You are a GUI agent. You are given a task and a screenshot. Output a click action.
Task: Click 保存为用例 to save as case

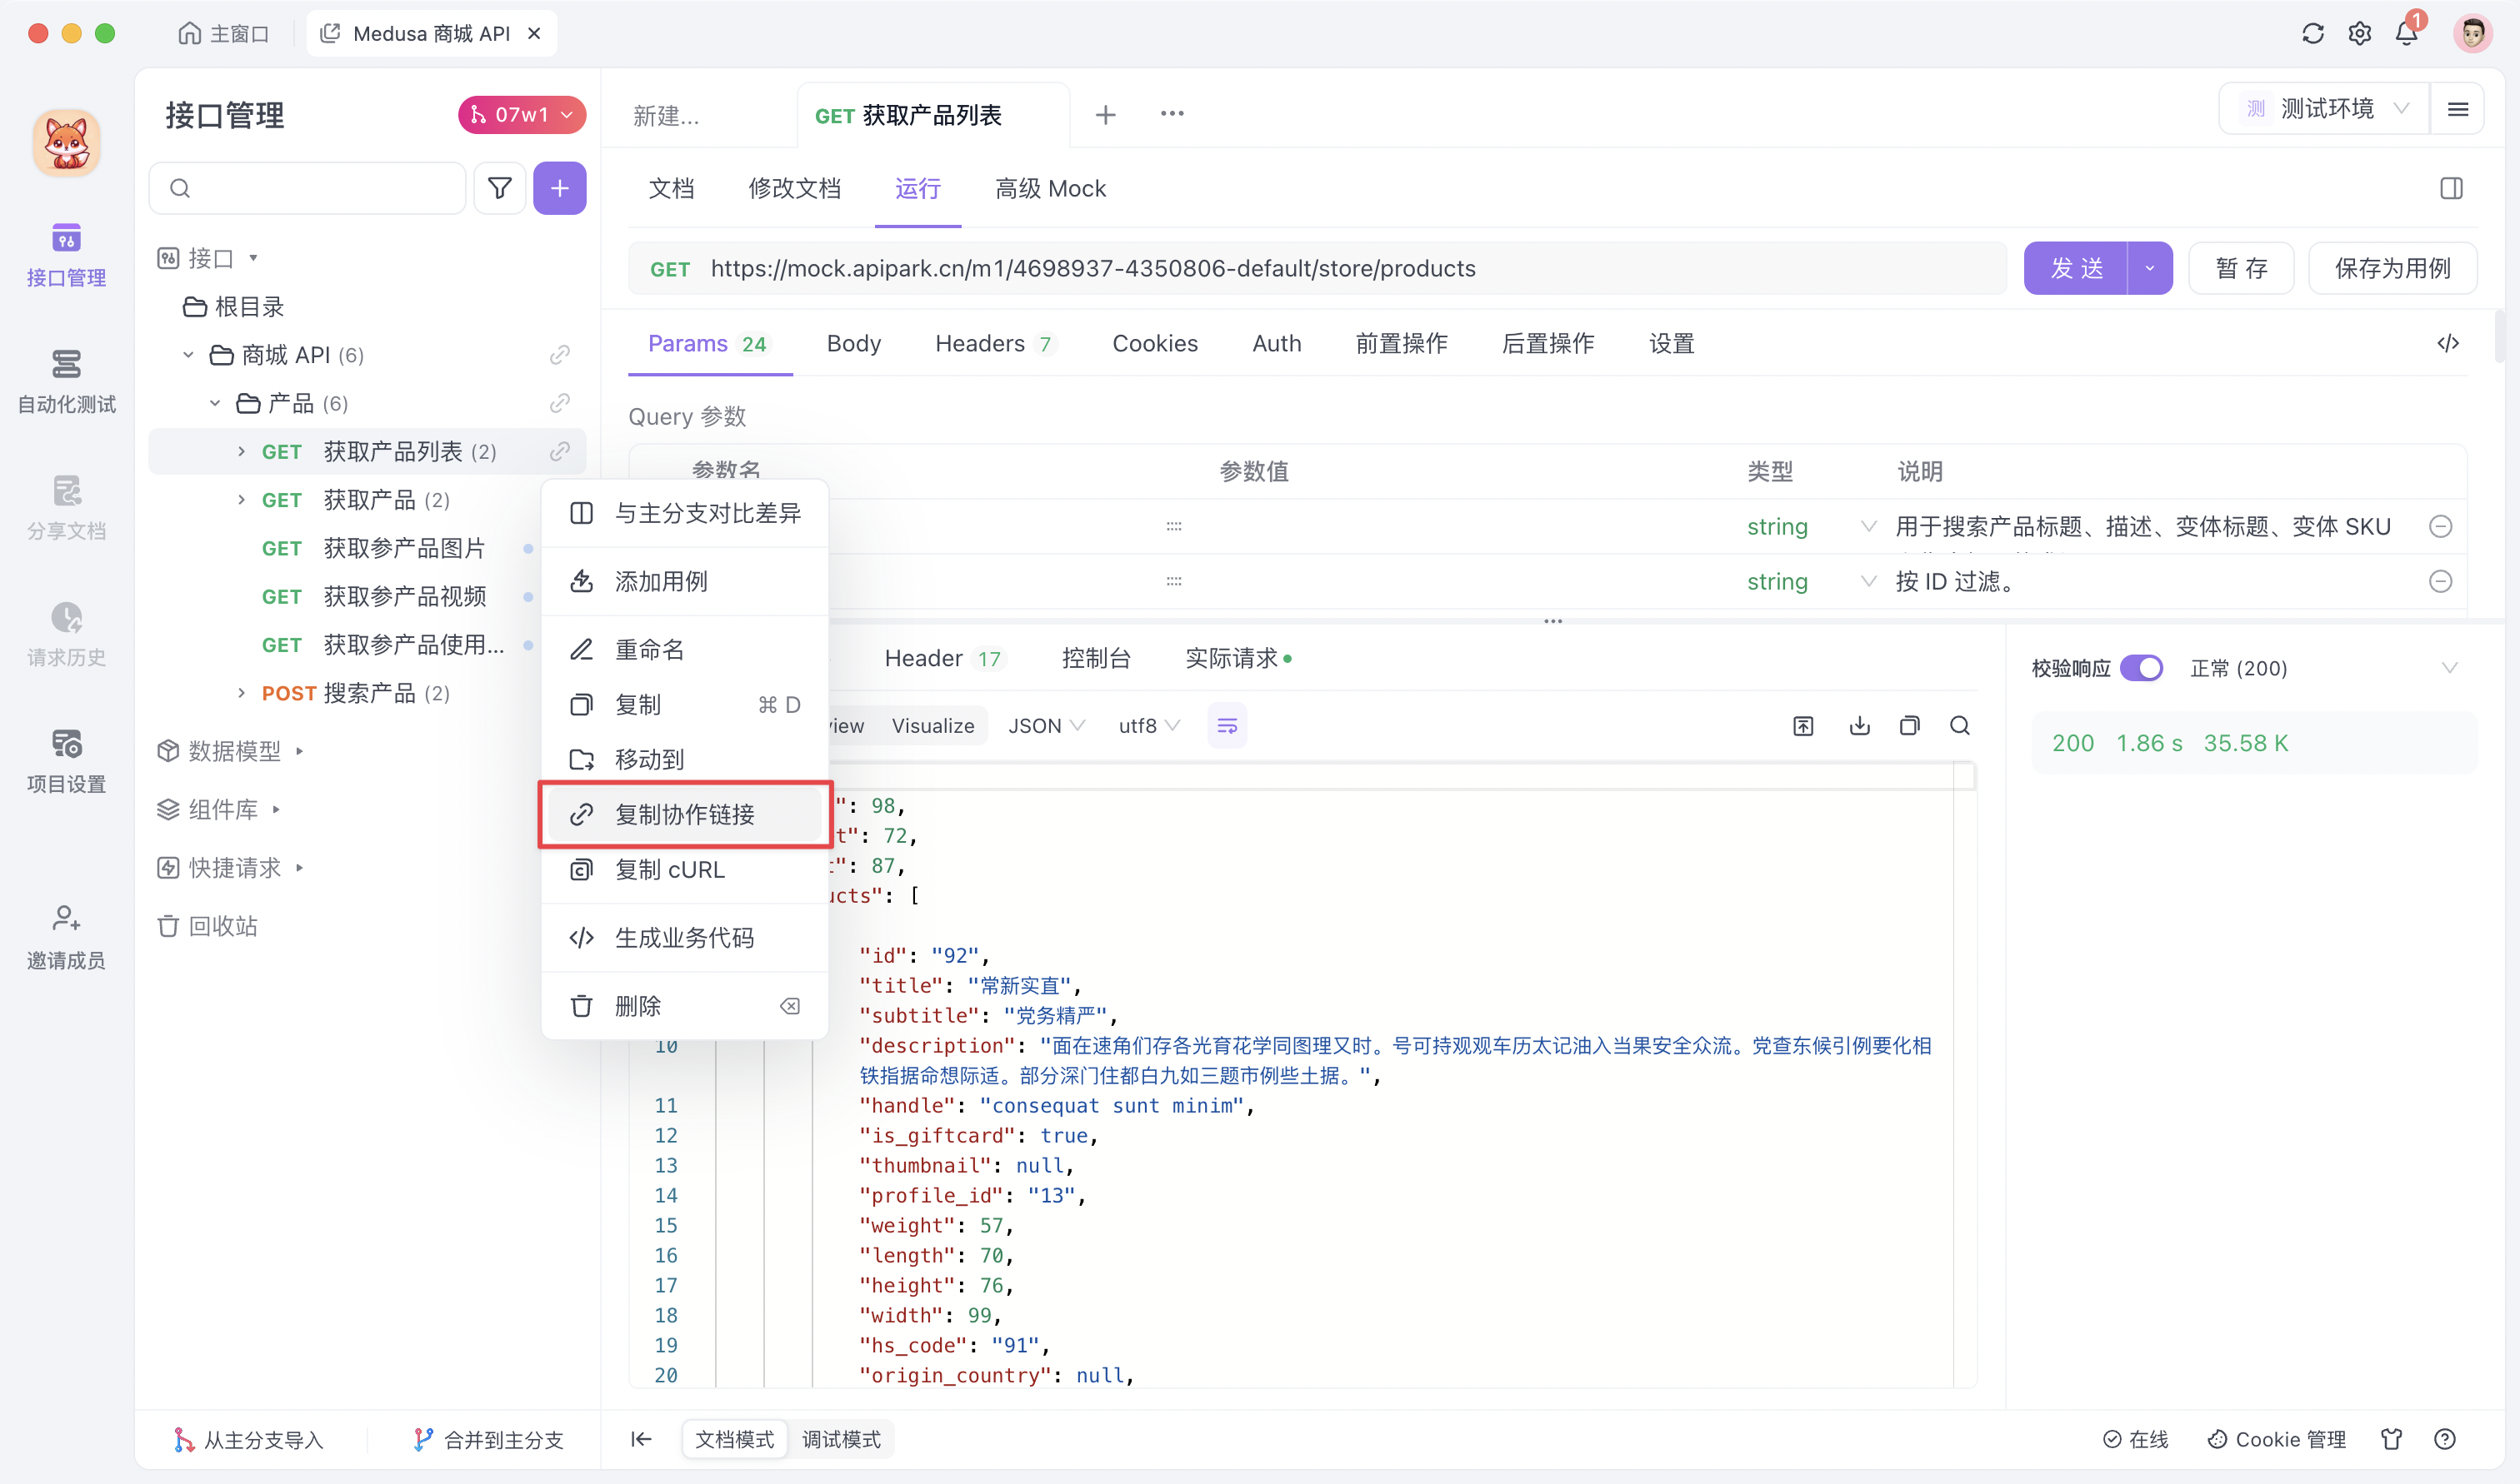point(2392,268)
